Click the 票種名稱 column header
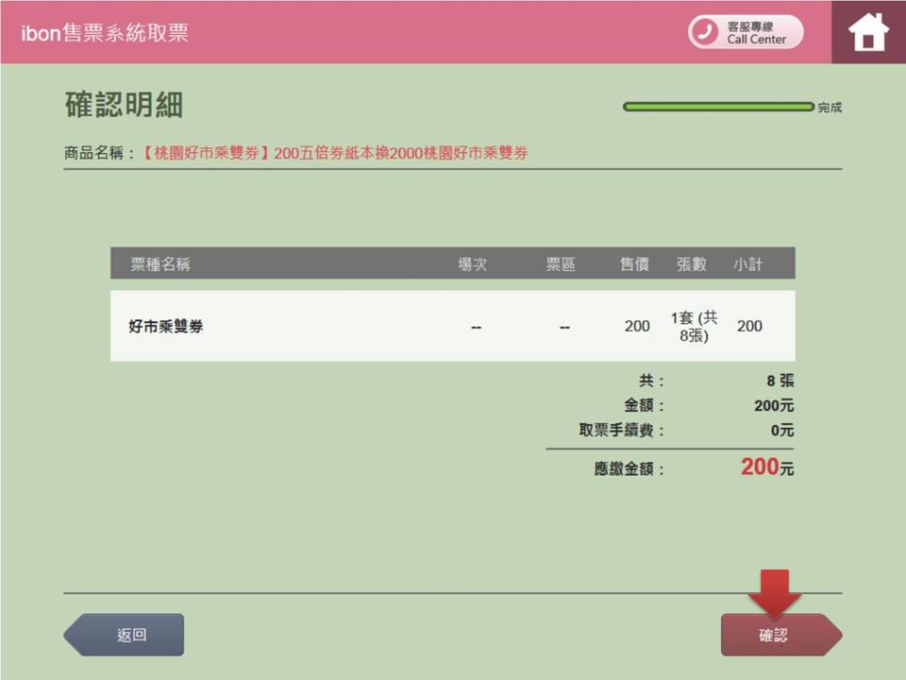 coord(160,264)
